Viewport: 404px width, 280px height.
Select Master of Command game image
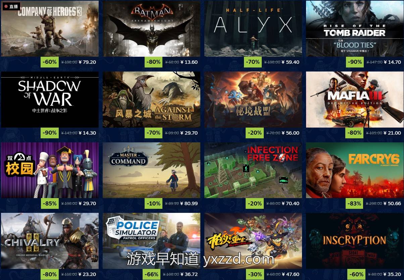point(151,170)
